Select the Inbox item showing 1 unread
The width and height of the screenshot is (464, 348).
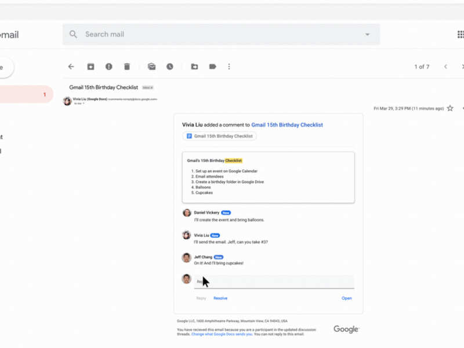[x=26, y=95]
